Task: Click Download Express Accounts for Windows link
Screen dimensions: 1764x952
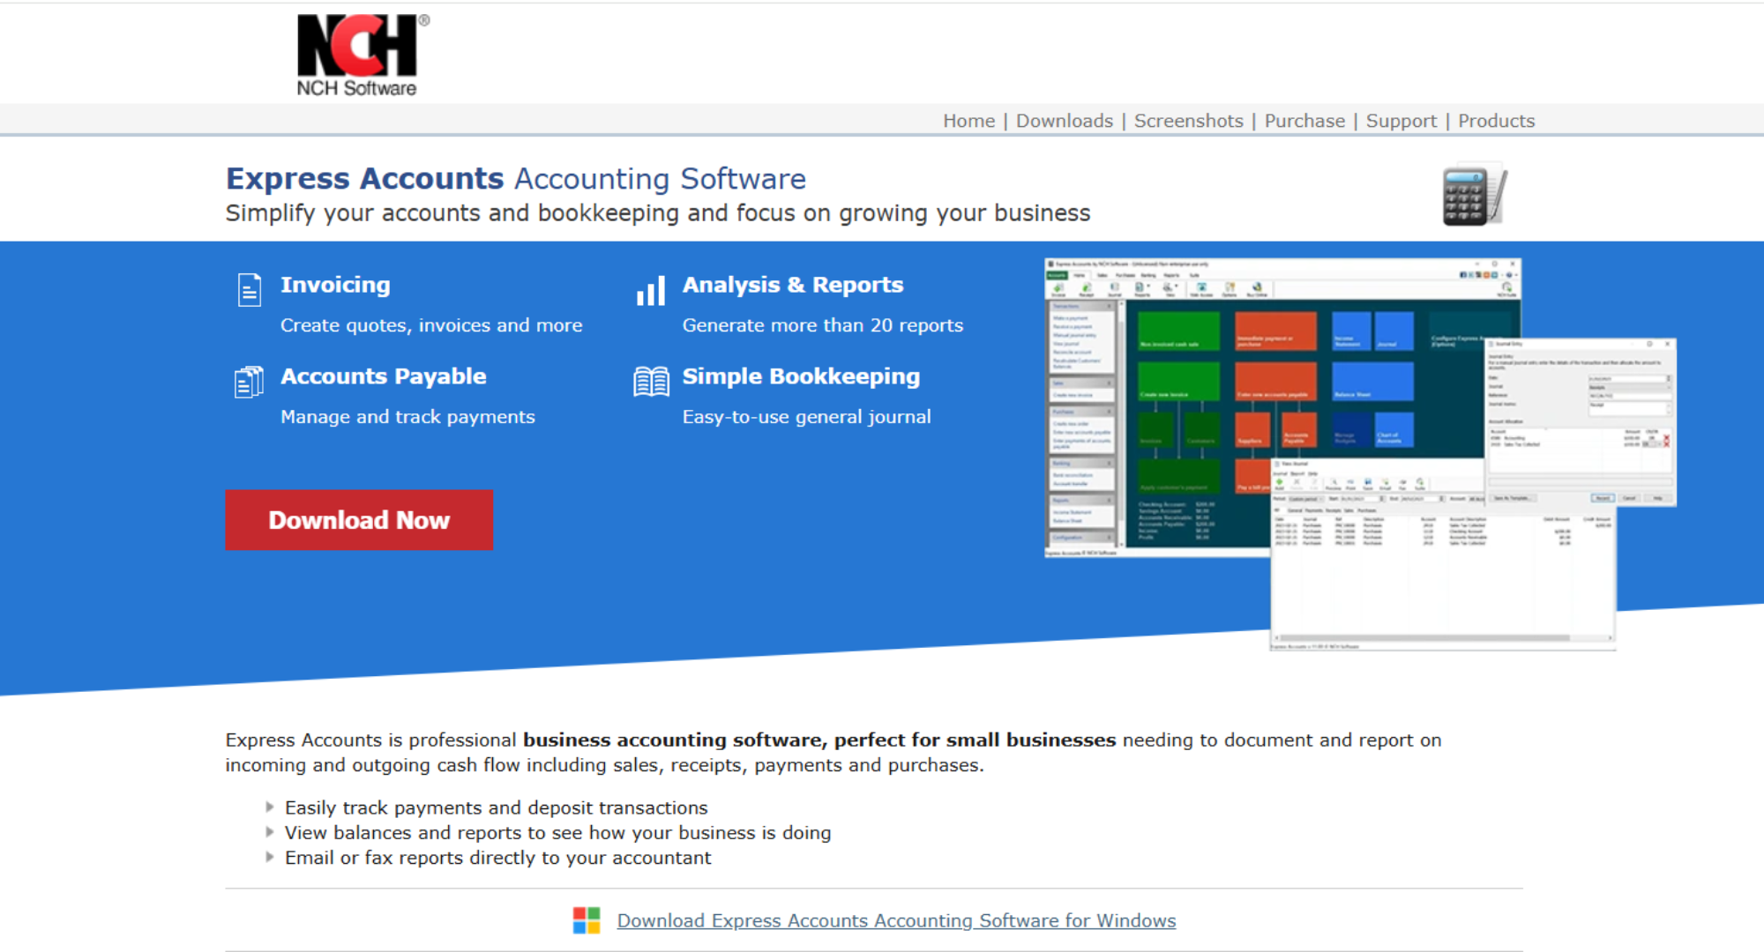Action: pos(896,920)
